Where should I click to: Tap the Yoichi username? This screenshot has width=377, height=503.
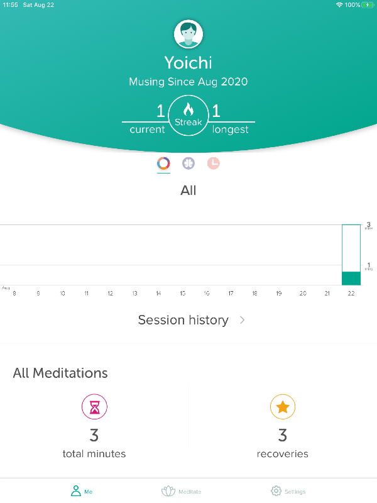pos(188,63)
